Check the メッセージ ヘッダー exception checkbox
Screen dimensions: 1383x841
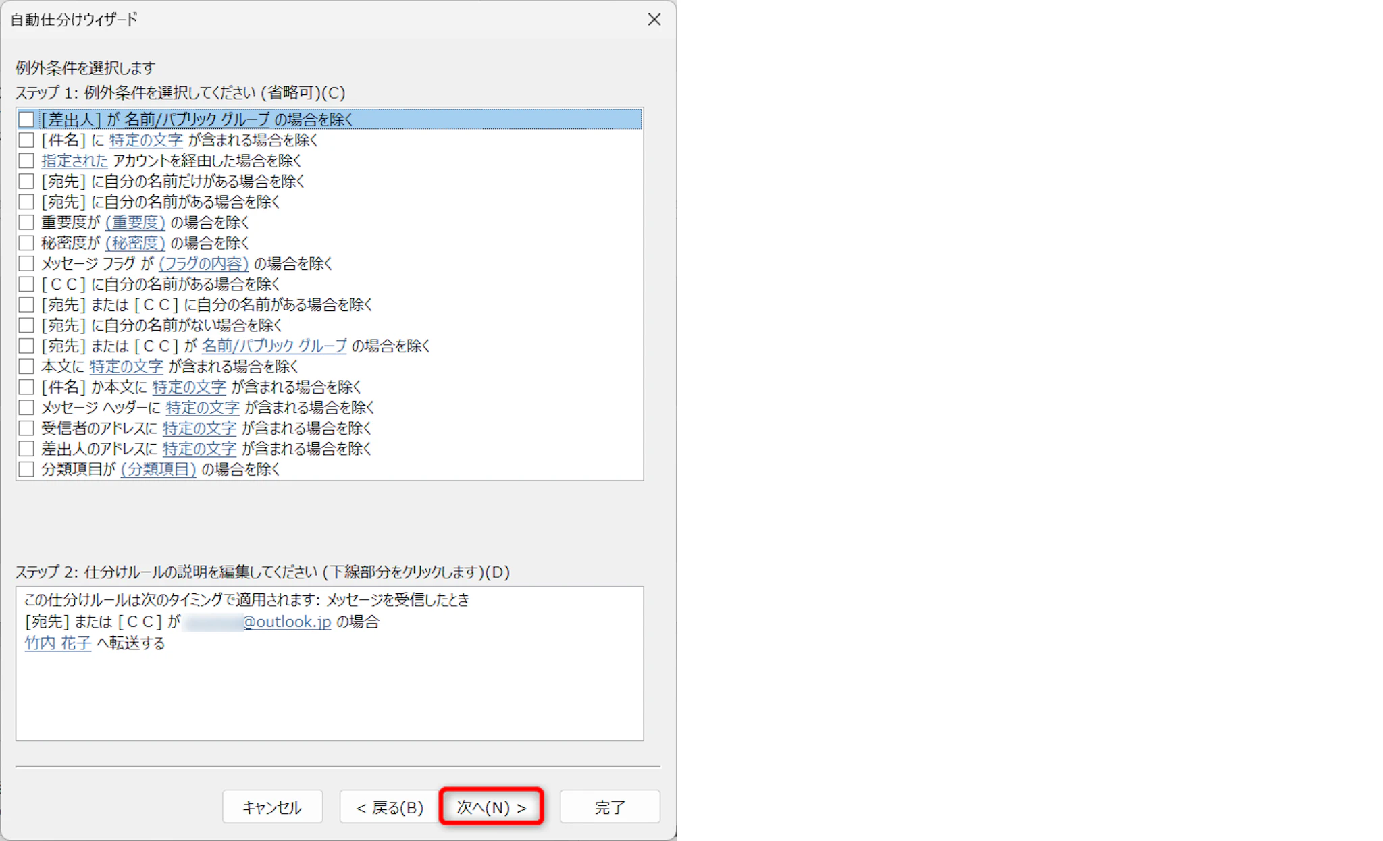tap(26, 408)
